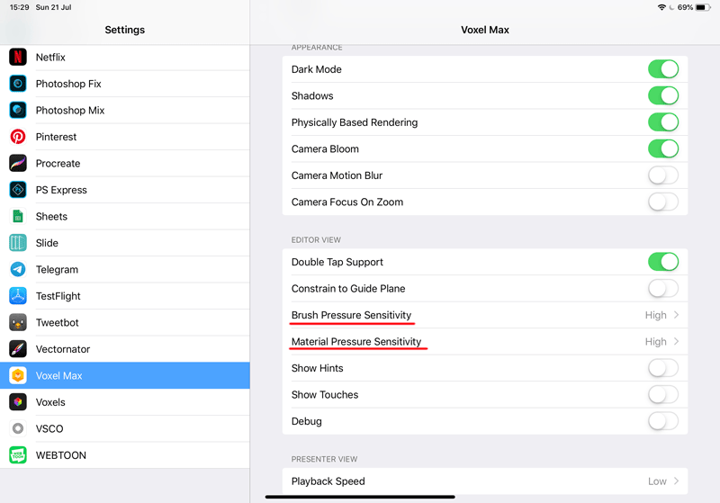Tap the TestFlight app icon

[18, 296]
